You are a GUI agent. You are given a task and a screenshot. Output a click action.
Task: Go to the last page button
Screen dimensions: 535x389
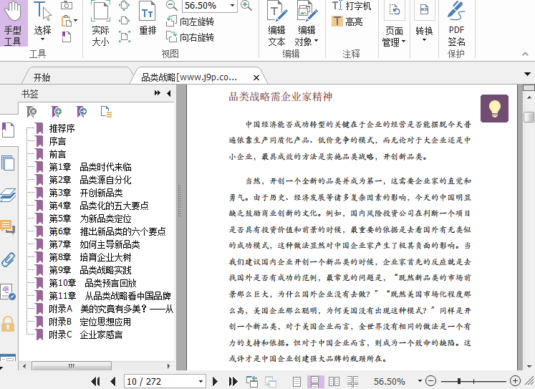click(233, 381)
